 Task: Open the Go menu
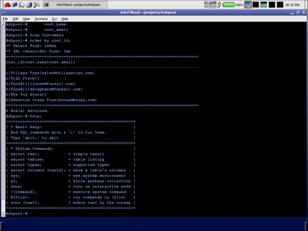coord(54,19)
